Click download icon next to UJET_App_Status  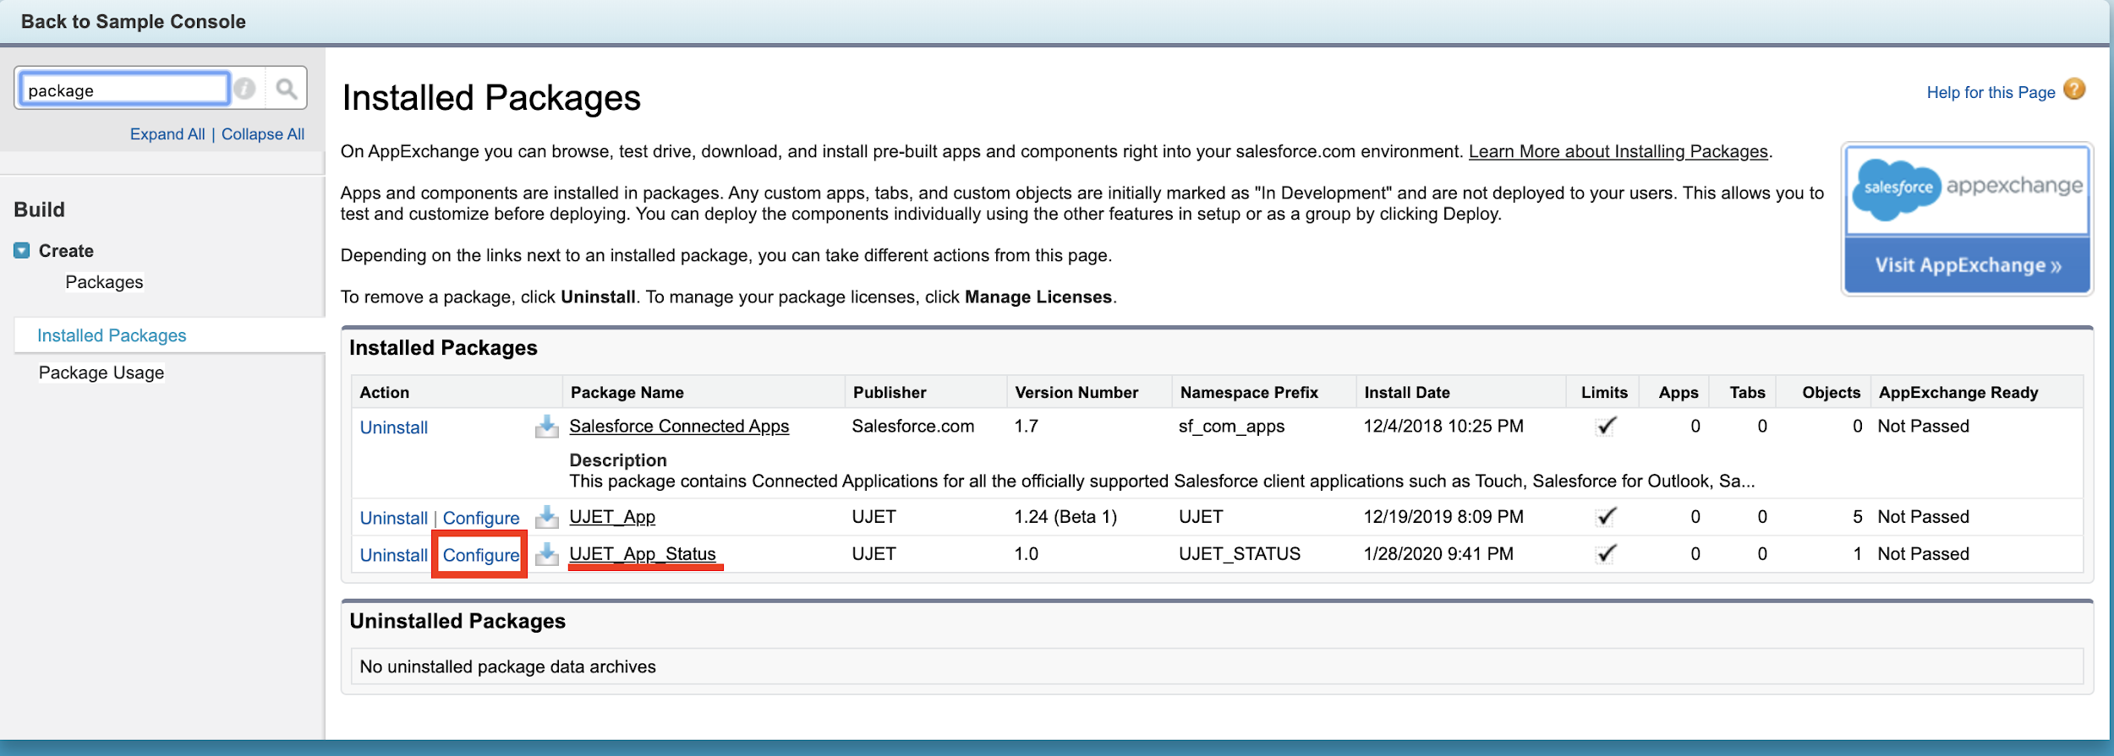click(x=547, y=554)
